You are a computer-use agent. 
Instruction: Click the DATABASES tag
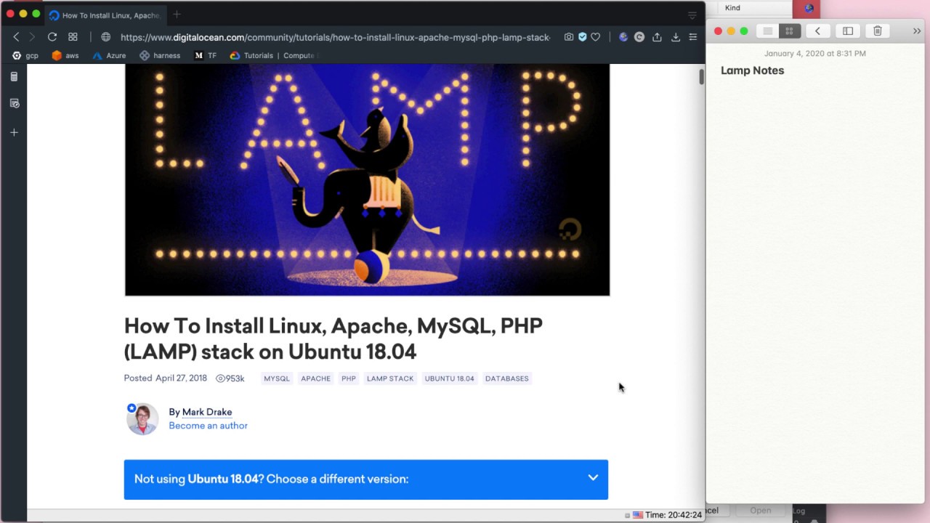[x=506, y=378]
